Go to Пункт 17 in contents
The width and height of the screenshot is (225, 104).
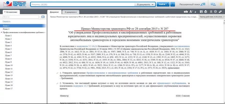9,89
